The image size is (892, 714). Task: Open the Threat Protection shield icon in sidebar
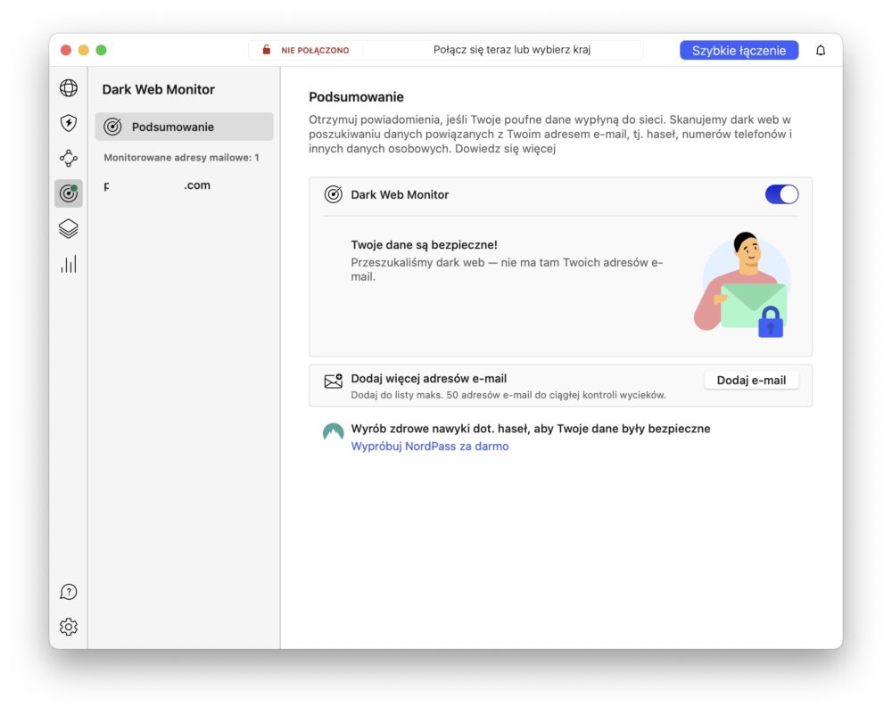pos(69,123)
